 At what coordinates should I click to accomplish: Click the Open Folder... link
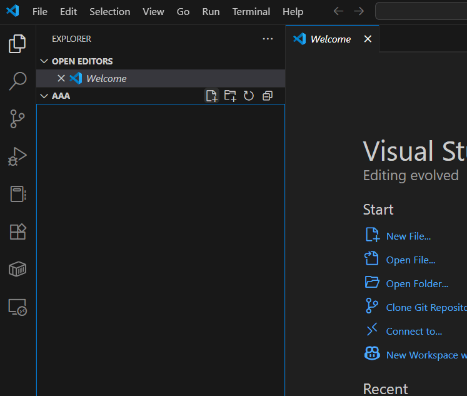pyautogui.click(x=417, y=283)
